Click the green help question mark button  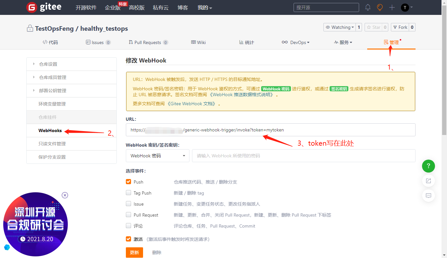[429, 166]
